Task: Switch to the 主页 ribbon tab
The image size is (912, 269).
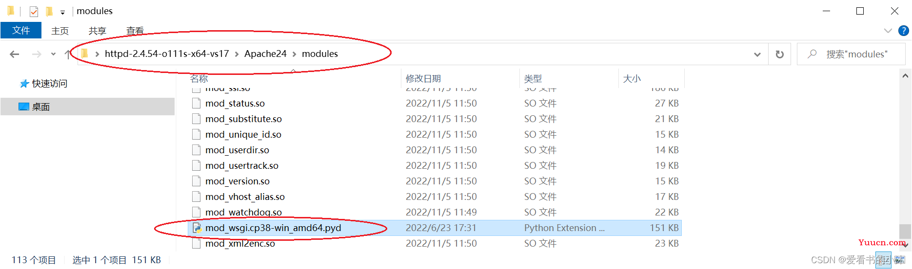Action: click(60, 31)
